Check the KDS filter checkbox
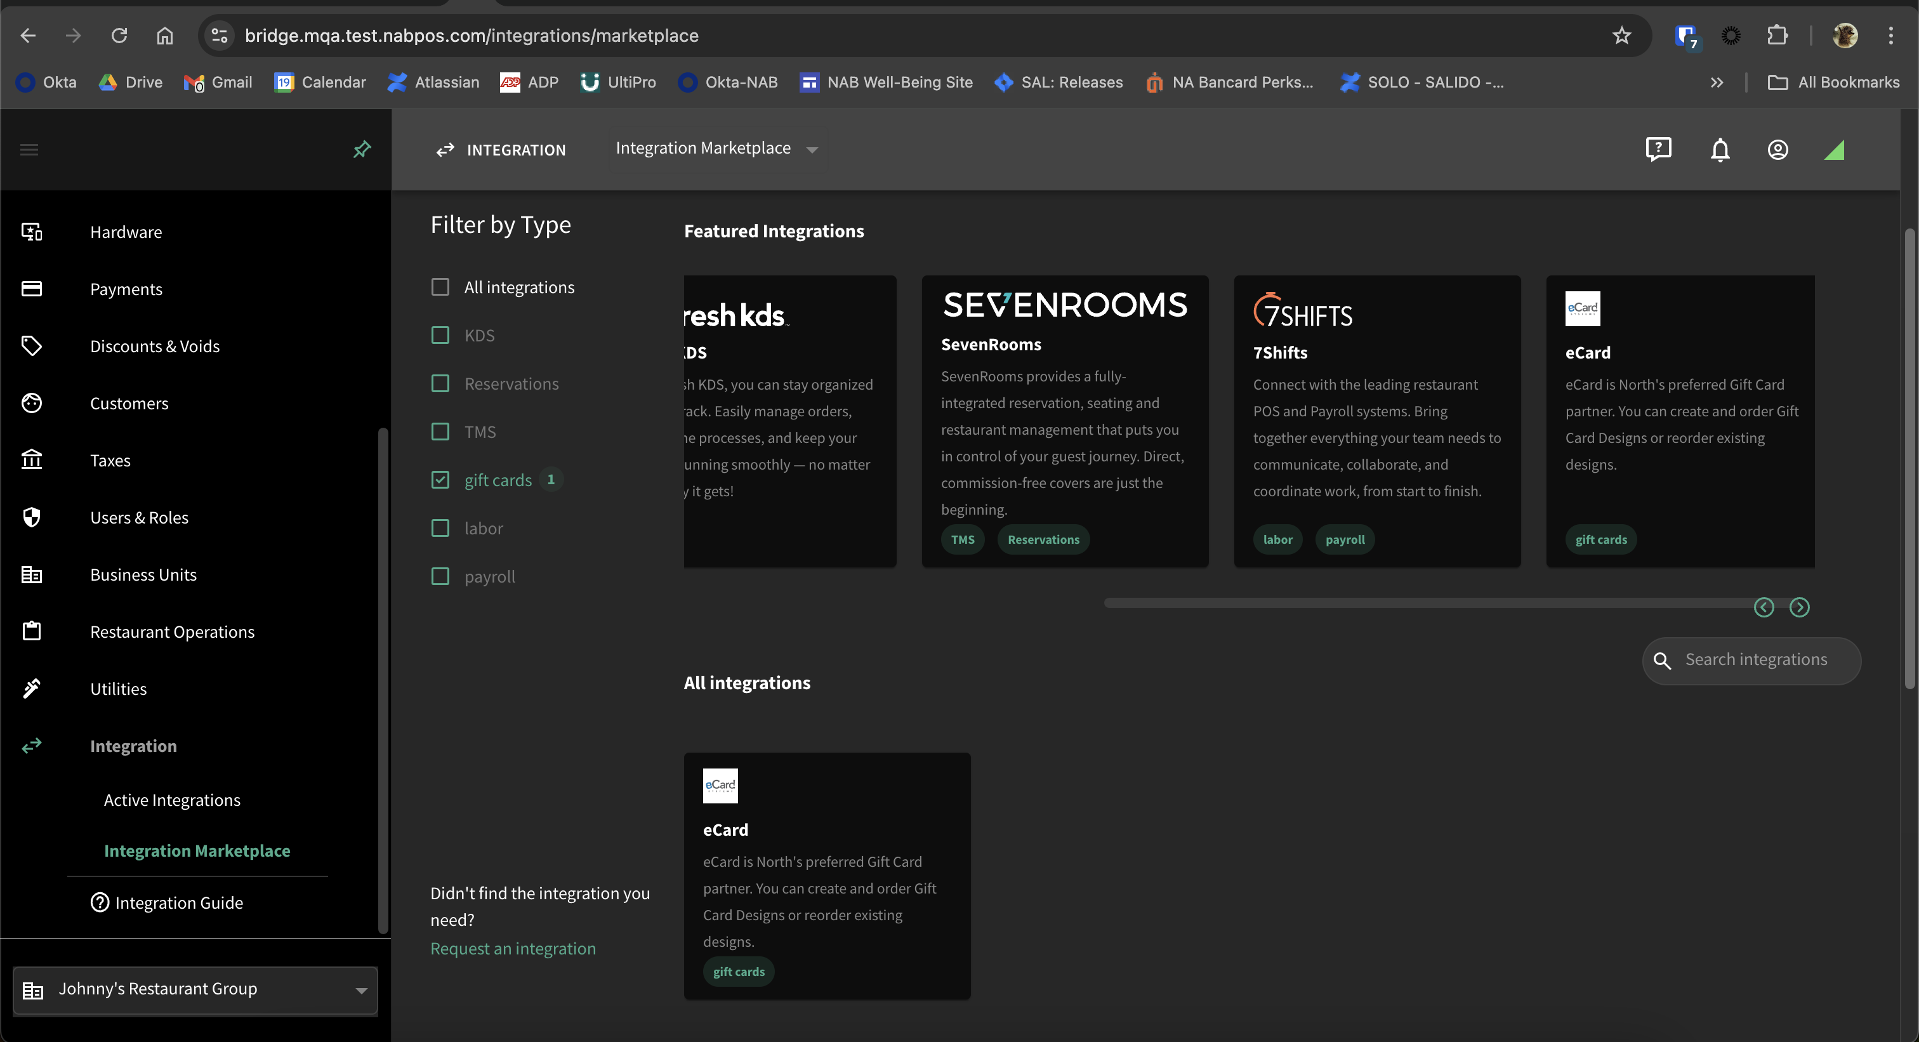Viewport: 1919px width, 1042px height. 440,335
